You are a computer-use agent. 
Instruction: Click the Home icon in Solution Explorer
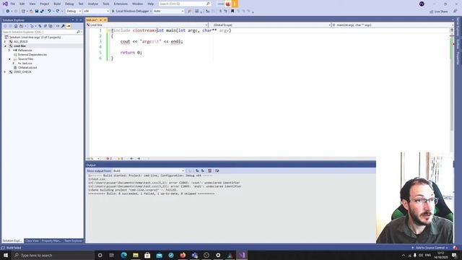coord(16,26)
